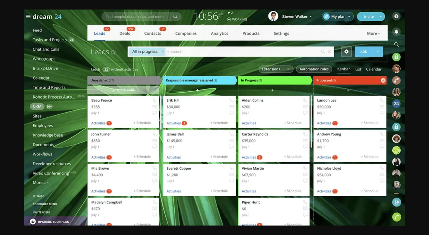This screenshot has height=235, width=429.
Task: Toggle the Leads favorite star
Action: click(113, 52)
